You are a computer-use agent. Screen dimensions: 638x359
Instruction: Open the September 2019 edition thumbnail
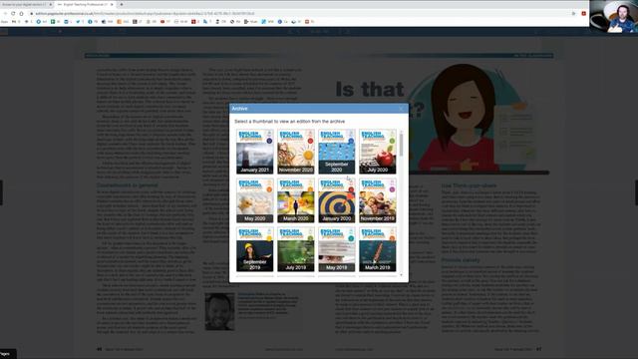click(x=255, y=249)
